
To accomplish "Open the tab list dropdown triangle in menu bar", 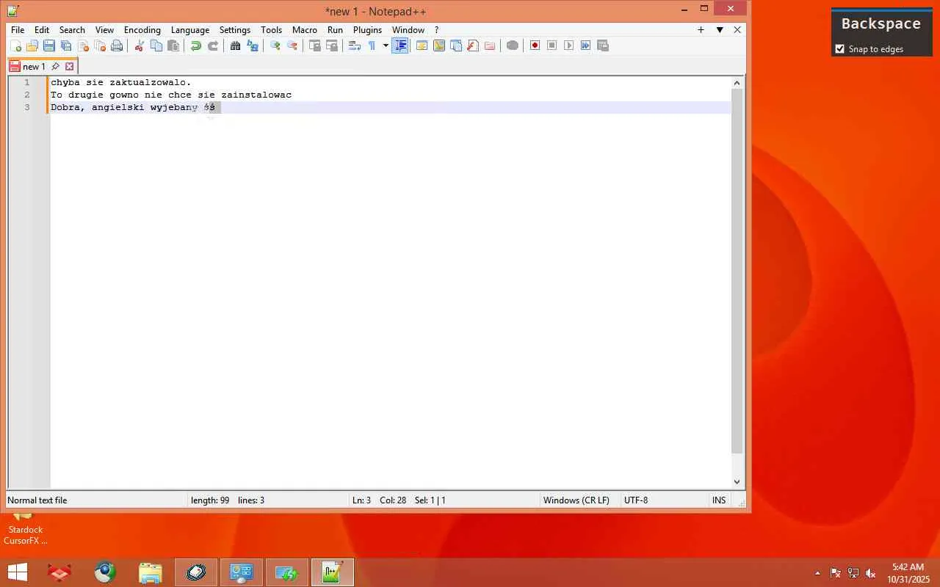I will (x=720, y=30).
